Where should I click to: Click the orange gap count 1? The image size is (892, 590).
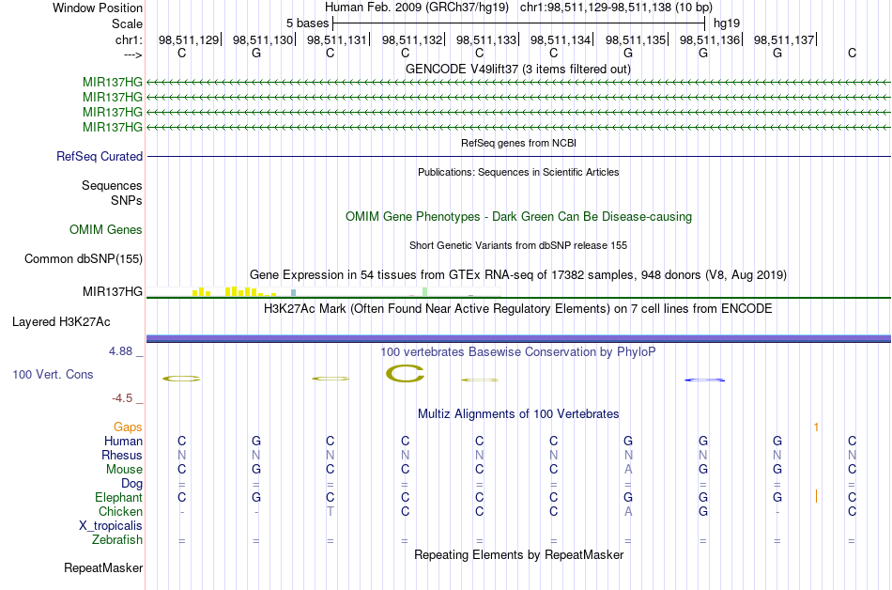[816, 427]
